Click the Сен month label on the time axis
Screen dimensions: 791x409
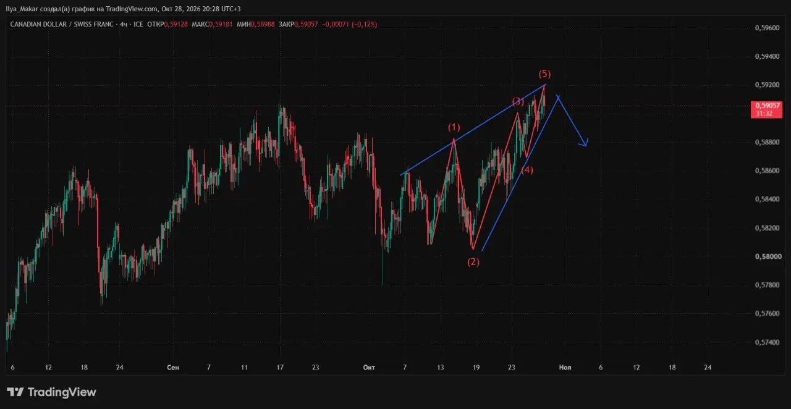click(x=173, y=368)
